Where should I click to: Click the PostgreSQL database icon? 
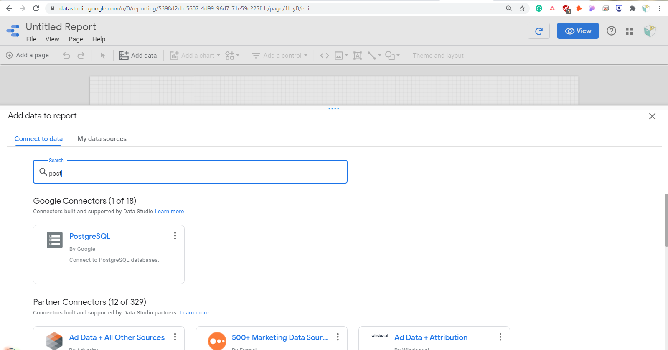pyautogui.click(x=55, y=240)
